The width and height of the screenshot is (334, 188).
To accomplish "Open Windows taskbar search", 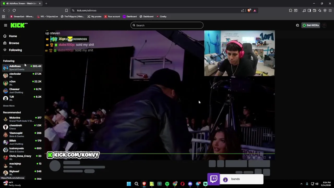I will click(x=136, y=184).
